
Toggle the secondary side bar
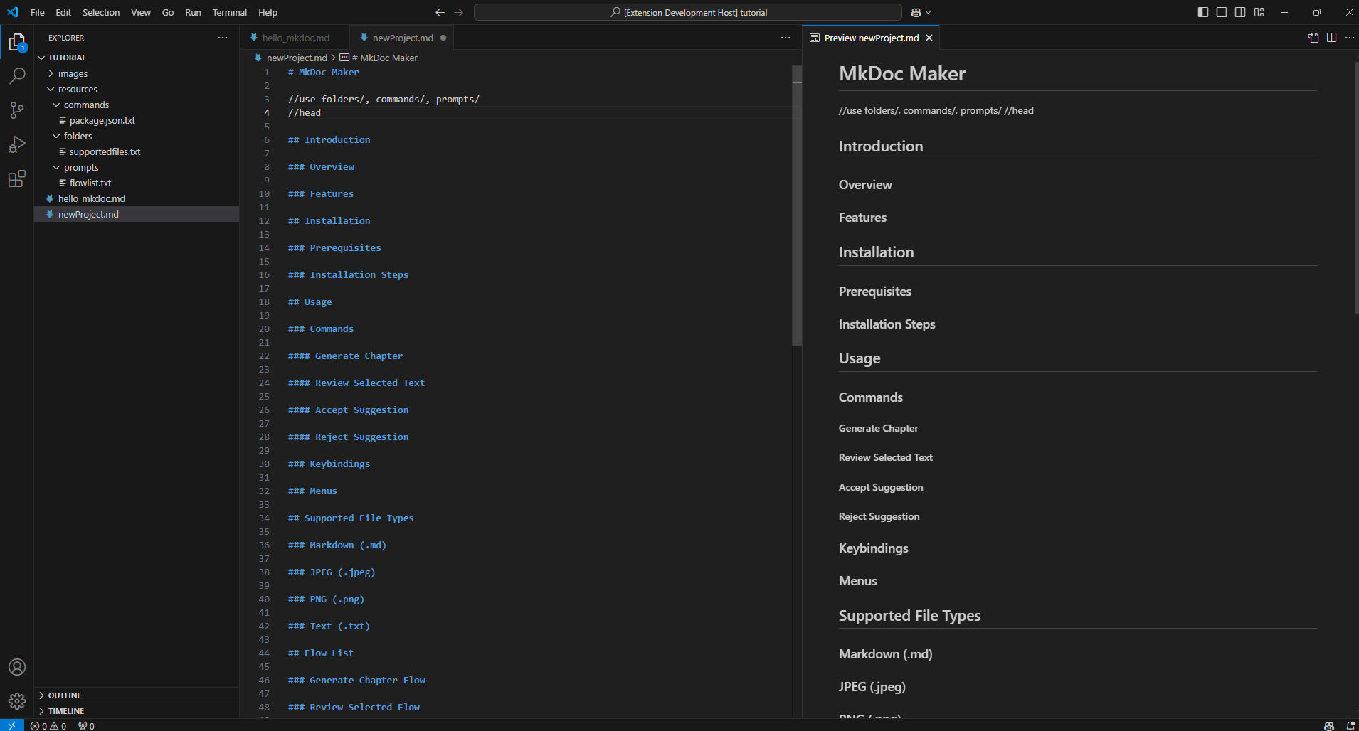coord(1240,12)
